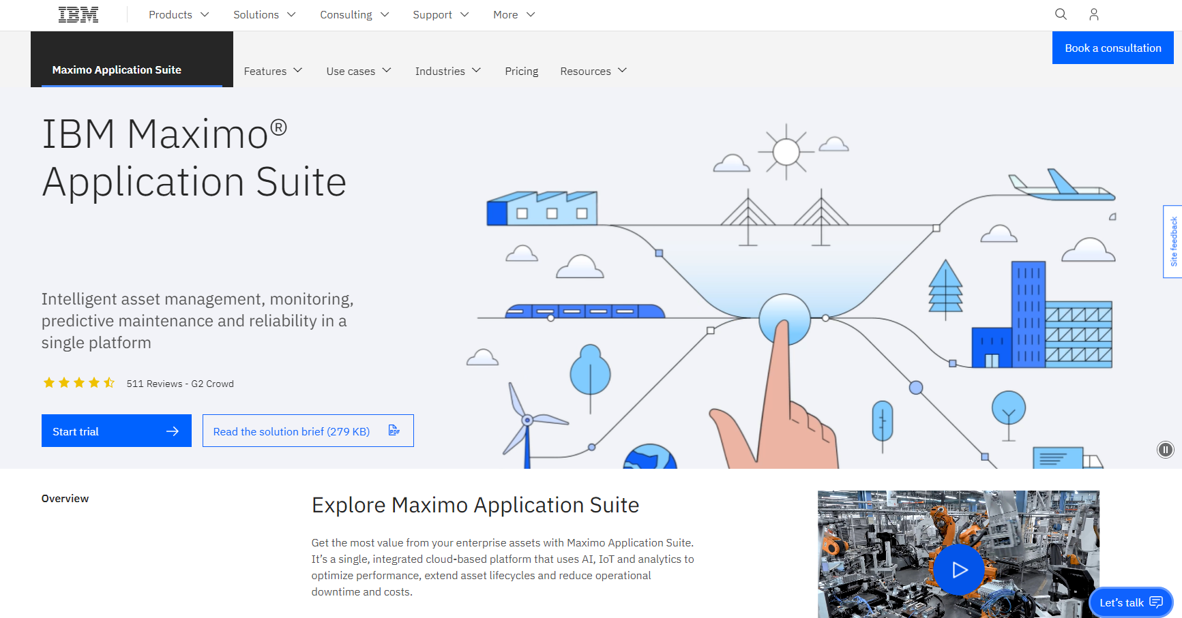Viewport: 1182px width, 618px height.
Task: Click the Start trial button
Action: (117, 431)
